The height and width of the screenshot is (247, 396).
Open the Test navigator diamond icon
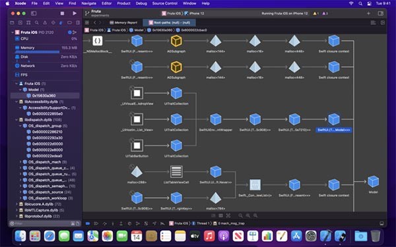53,22
